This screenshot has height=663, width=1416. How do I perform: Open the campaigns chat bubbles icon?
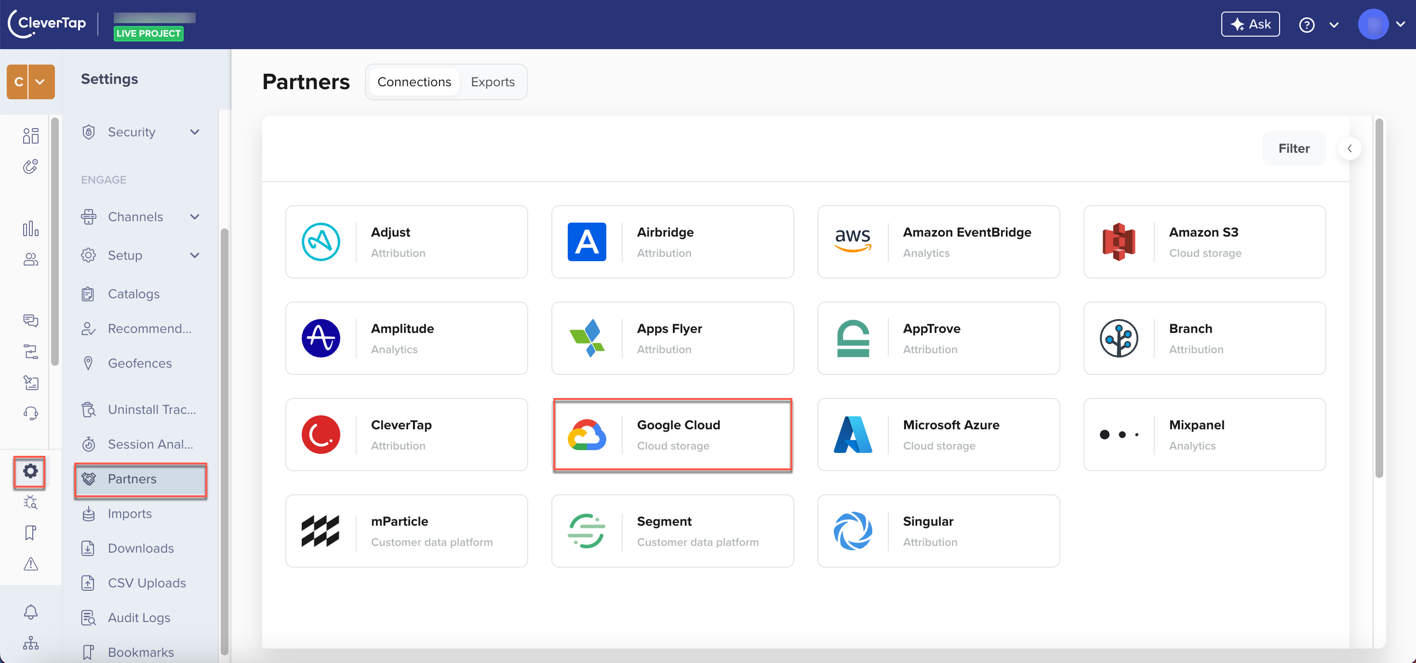pos(31,320)
